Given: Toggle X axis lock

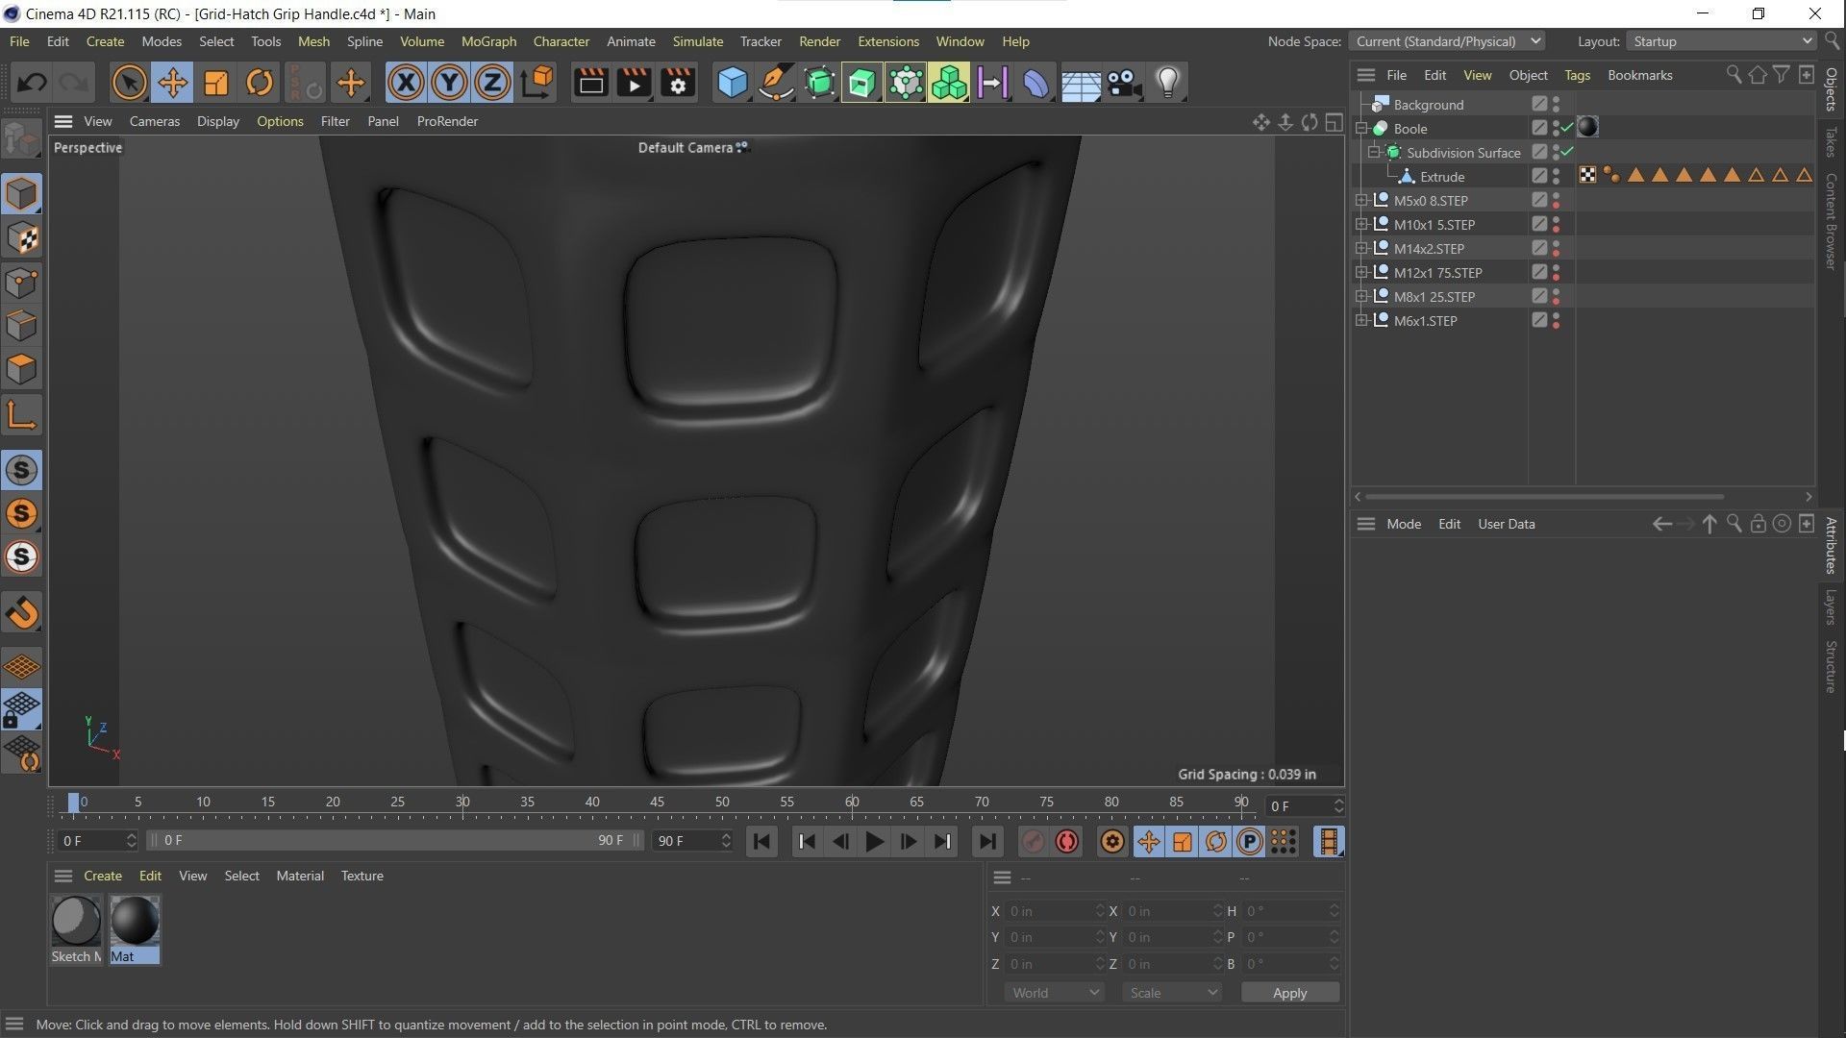Looking at the screenshot, I should (x=406, y=83).
